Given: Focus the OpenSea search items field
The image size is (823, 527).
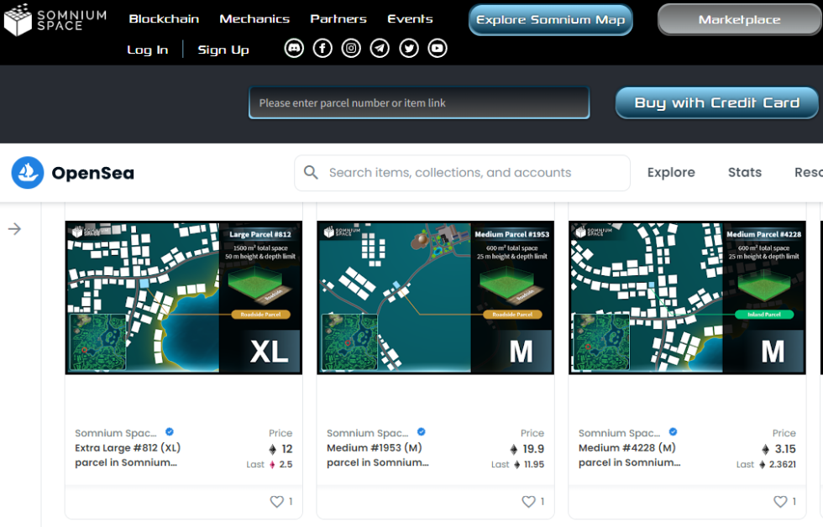Looking at the screenshot, I should click(462, 173).
